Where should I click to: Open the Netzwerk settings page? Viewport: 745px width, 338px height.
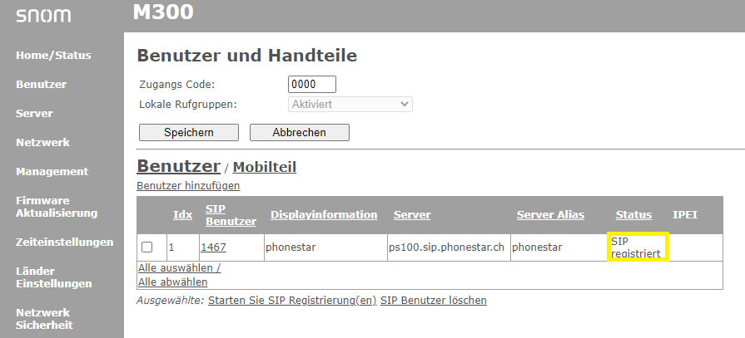point(42,142)
